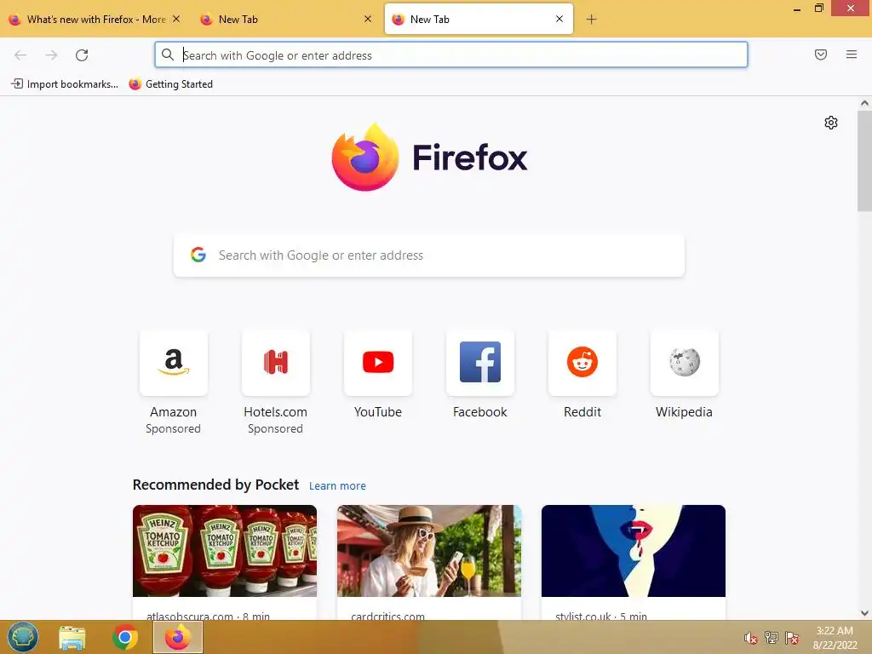This screenshot has width=872, height=654.
Task: Click the Back navigation arrow
Action: tap(20, 55)
